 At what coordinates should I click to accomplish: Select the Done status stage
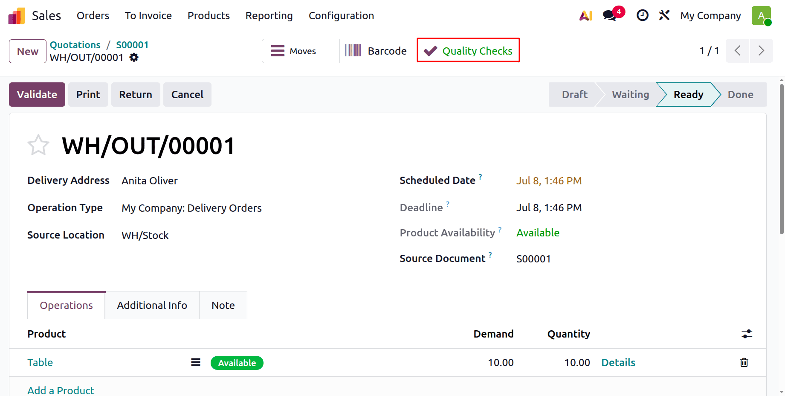pos(740,94)
